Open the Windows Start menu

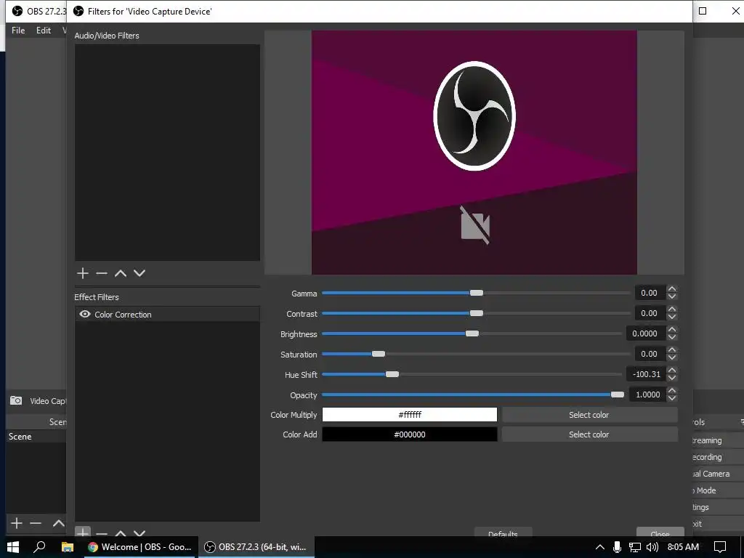[x=13, y=547]
